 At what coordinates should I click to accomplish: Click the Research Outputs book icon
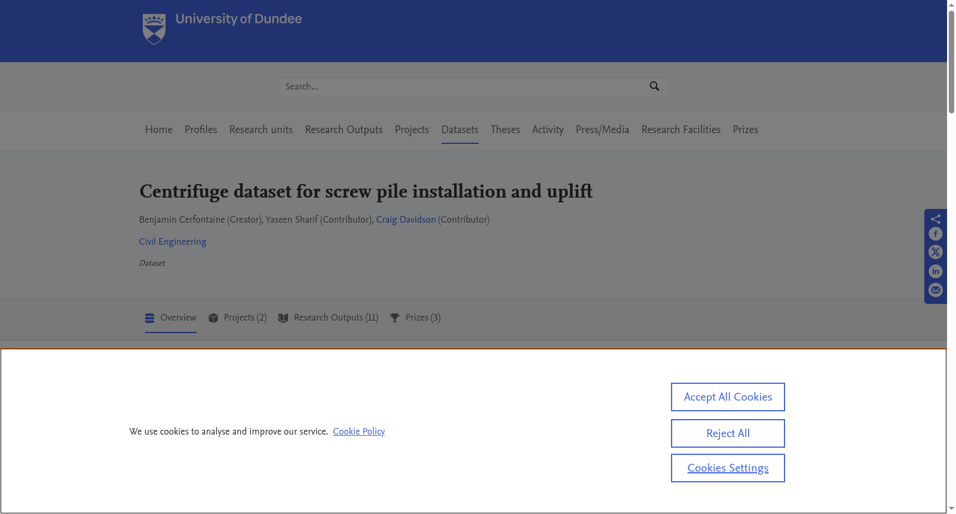pyautogui.click(x=283, y=318)
